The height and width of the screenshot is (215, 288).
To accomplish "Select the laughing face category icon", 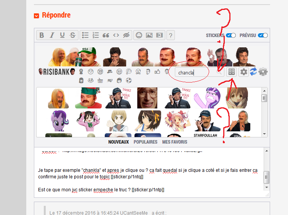I will pyautogui.click(x=100, y=72).
